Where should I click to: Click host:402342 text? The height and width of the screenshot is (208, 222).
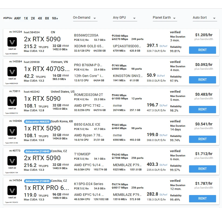32,92
